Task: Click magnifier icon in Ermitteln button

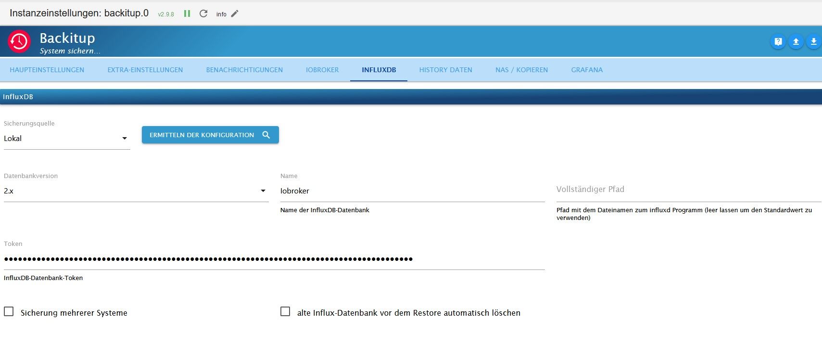Action: click(x=266, y=135)
